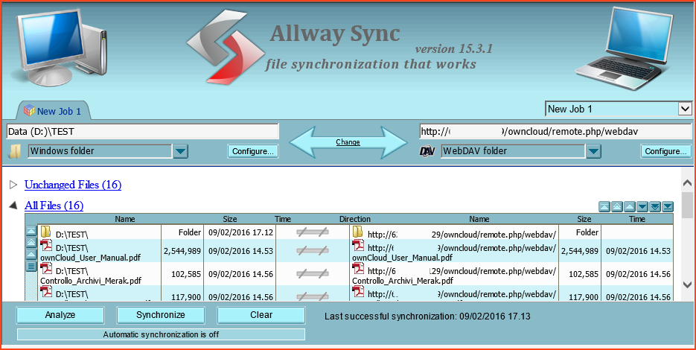Click the double-up arrow in the left row strip

[31, 243]
